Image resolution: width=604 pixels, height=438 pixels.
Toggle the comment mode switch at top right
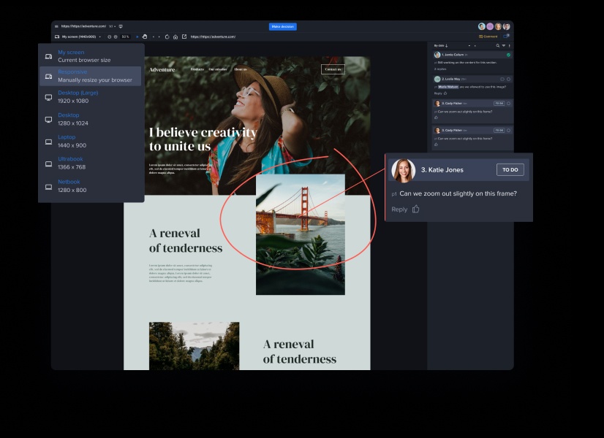click(x=507, y=36)
